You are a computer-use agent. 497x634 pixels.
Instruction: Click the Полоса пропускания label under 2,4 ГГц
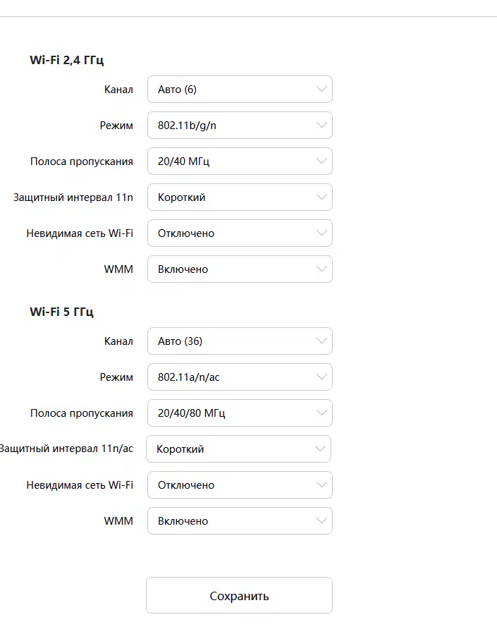tap(82, 161)
